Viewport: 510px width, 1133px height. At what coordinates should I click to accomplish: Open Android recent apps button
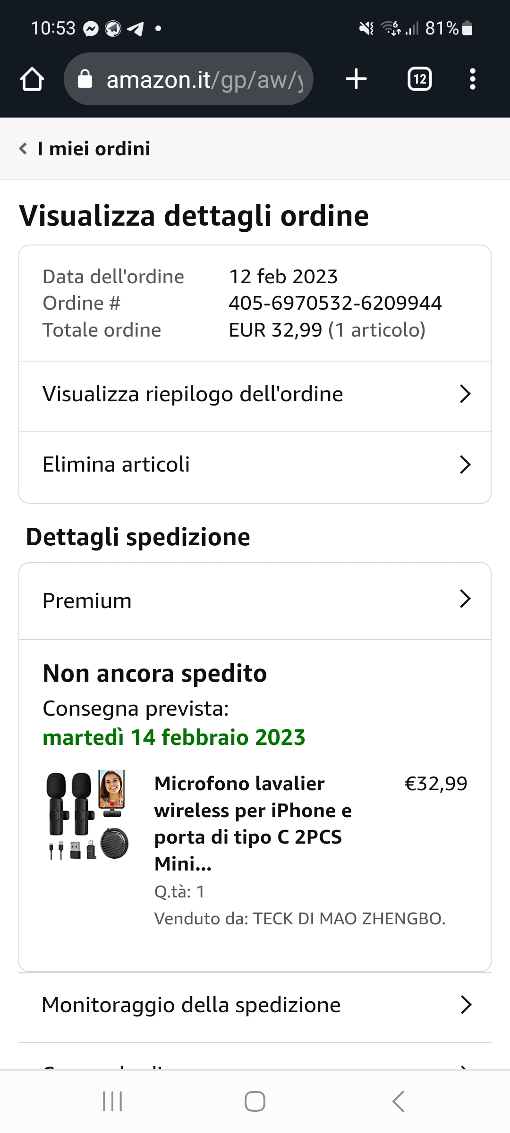(112, 1101)
